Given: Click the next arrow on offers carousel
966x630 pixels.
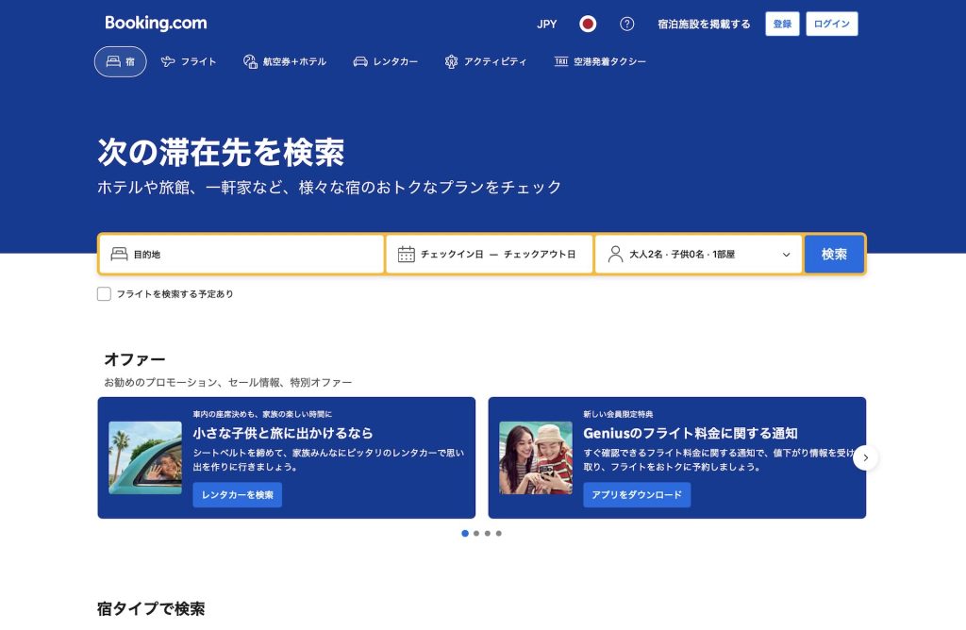Looking at the screenshot, I should pos(866,457).
